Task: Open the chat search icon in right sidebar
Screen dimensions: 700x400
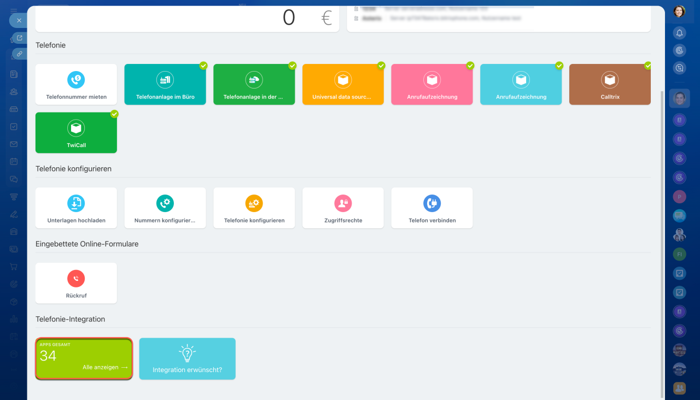Action: pos(679,68)
